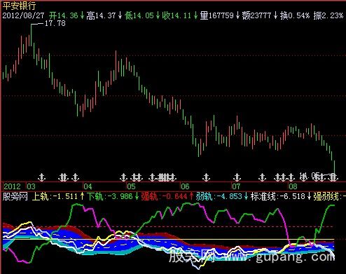This screenshot has width=346, height=274.
Task: Jump to month 06 on the time axis
Action: [185, 186]
